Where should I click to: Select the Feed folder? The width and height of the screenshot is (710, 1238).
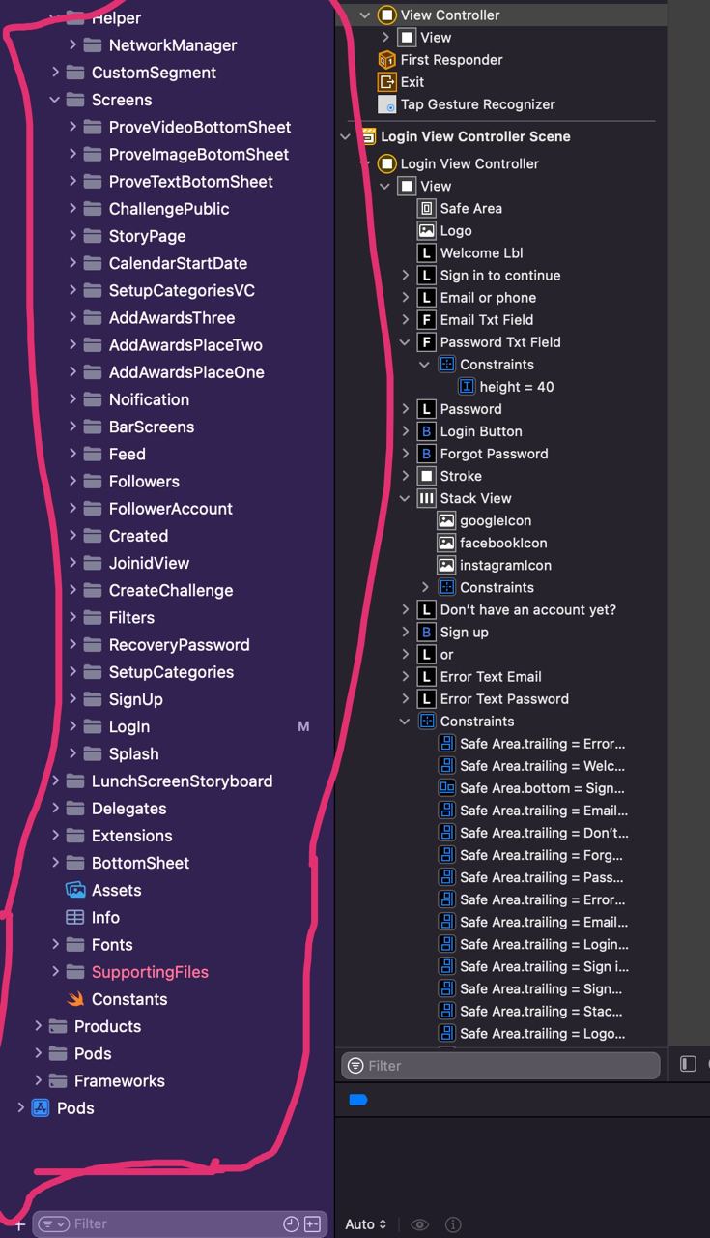click(128, 454)
